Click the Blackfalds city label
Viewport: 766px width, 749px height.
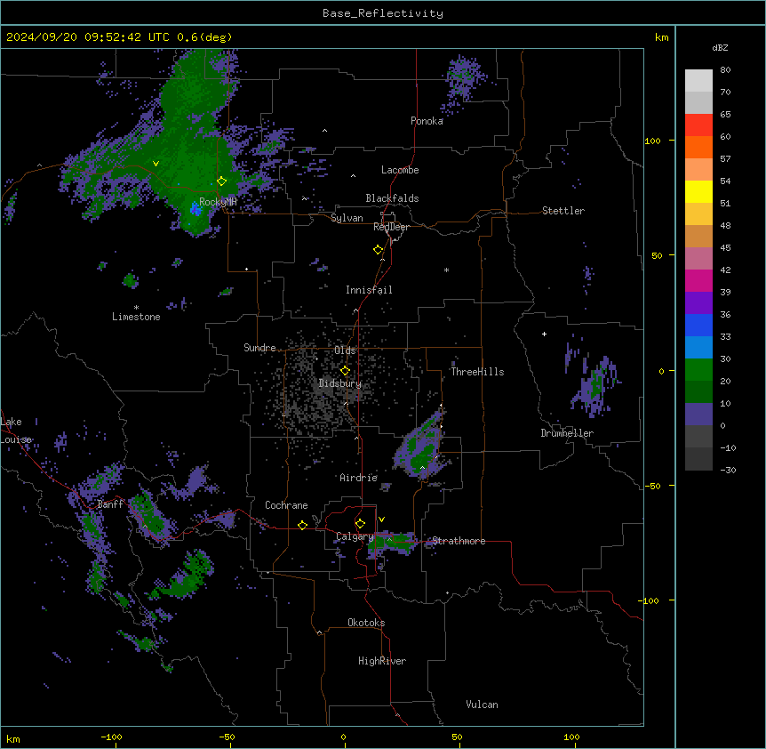click(x=392, y=198)
